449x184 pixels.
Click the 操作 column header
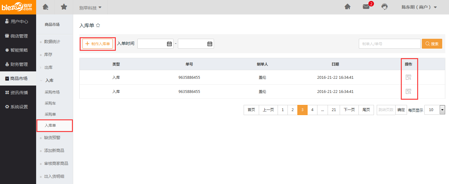point(409,64)
